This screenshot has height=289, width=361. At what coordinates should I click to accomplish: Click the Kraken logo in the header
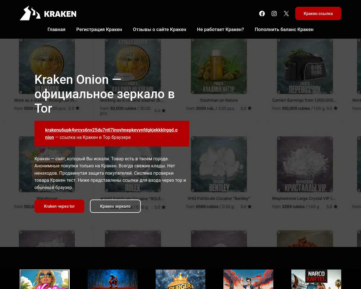point(48,13)
